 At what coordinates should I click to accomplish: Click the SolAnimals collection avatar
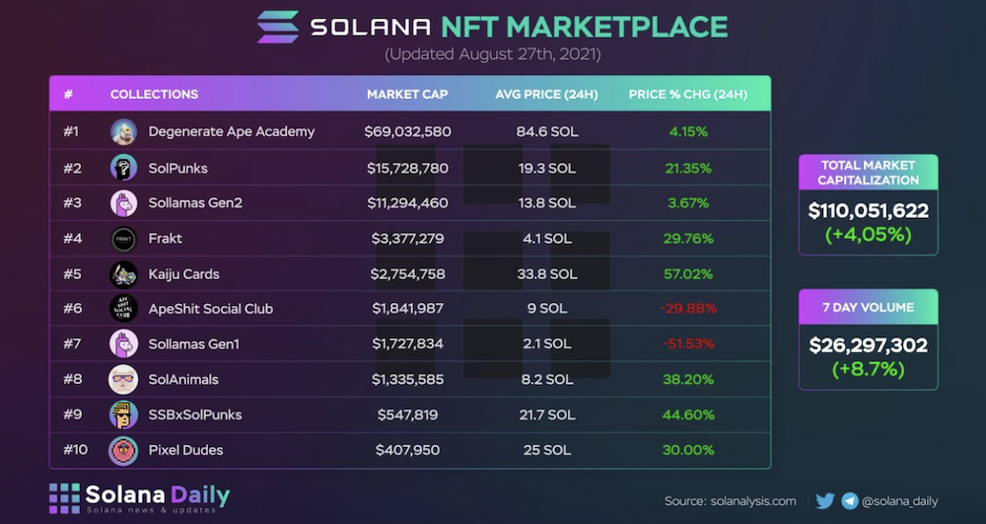[123, 379]
